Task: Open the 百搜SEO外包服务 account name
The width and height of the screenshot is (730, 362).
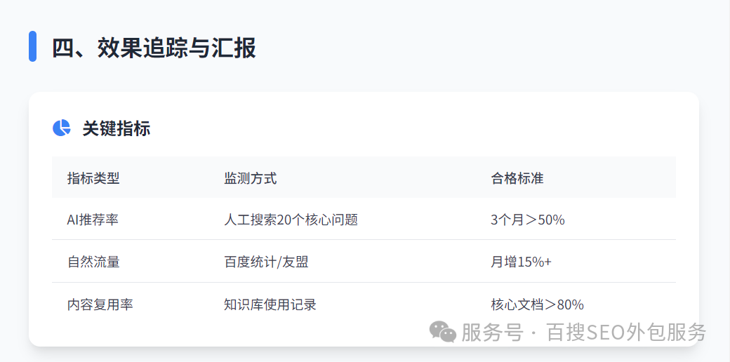Action: [x=626, y=332]
